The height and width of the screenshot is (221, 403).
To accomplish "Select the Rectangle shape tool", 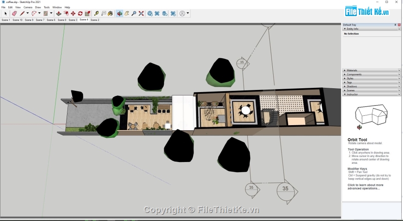I will (x=46, y=14).
